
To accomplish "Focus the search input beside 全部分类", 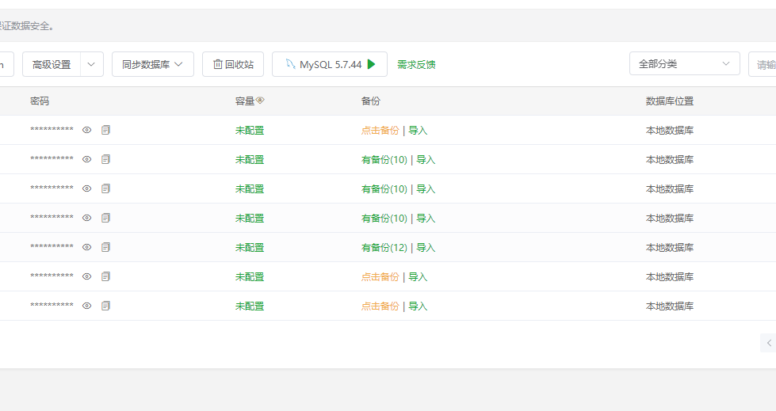I will pyautogui.click(x=763, y=64).
